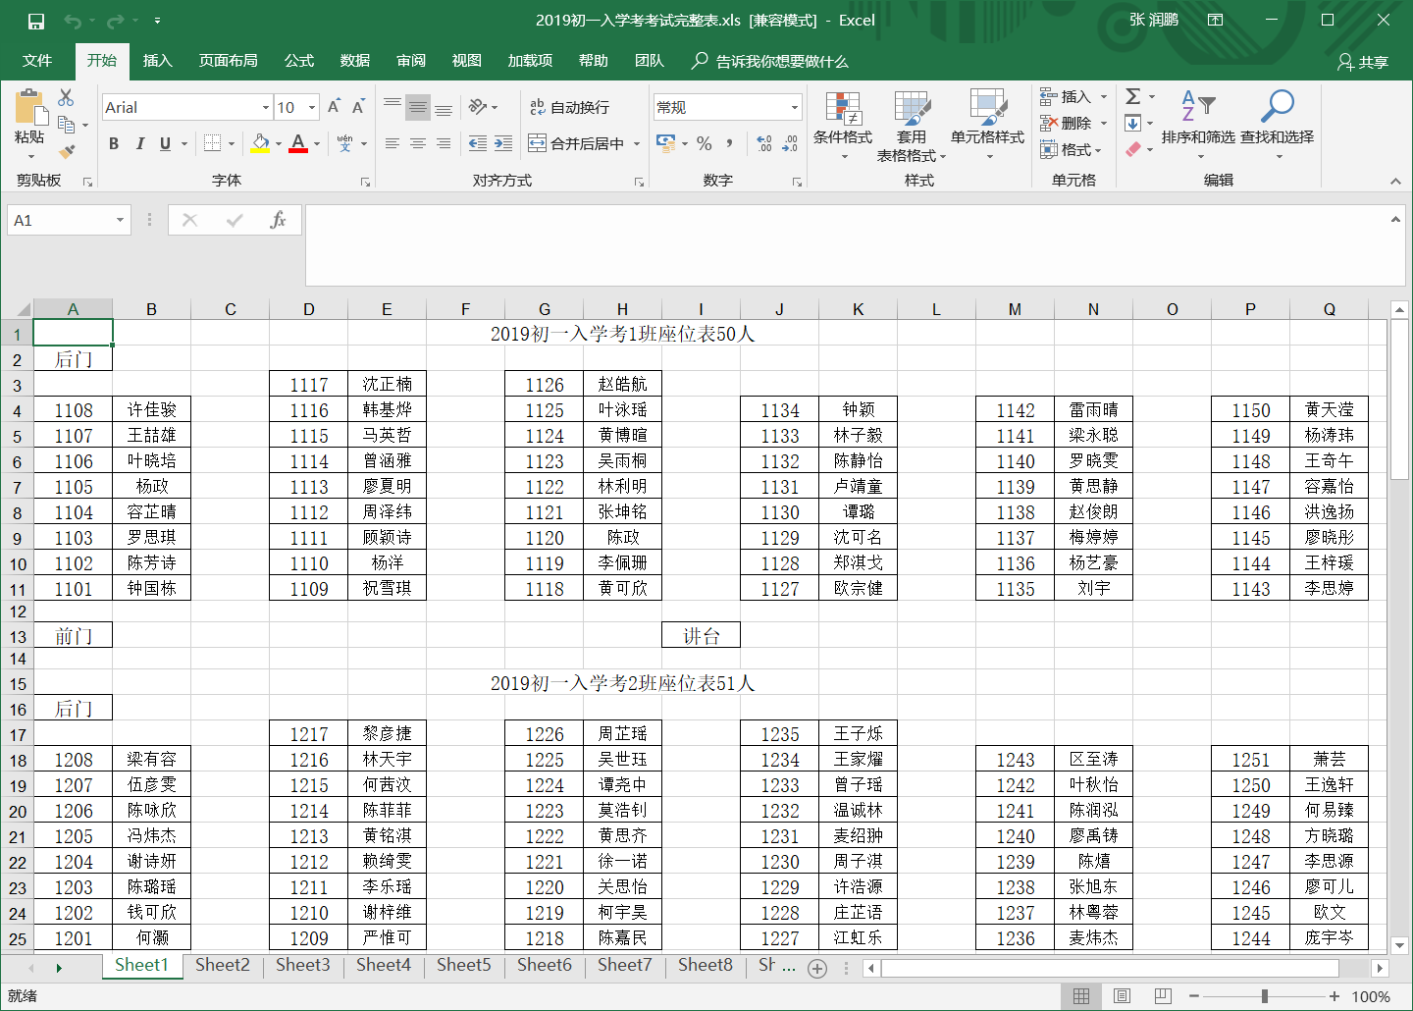Switch to the 视图 View tab
The height and width of the screenshot is (1011, 1413).
(x=466, y=61)
